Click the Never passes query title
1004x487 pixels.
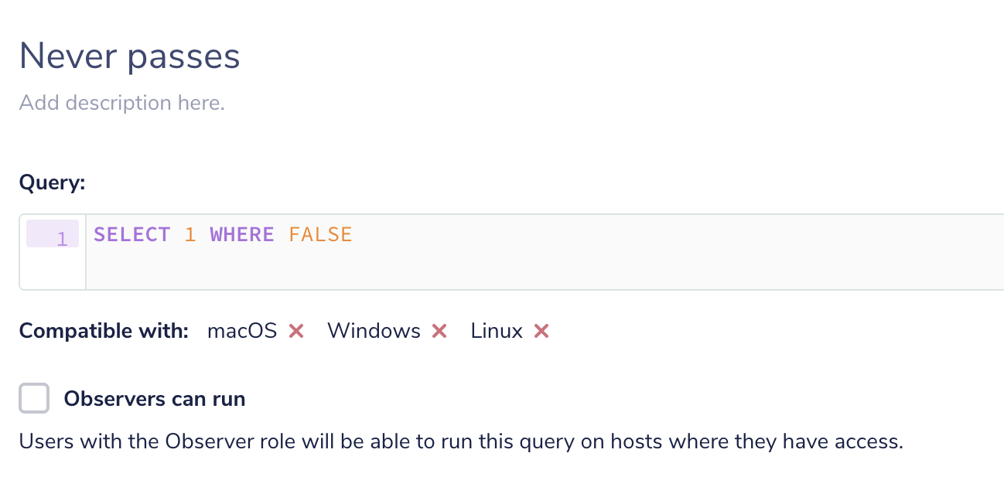(129, 55)
